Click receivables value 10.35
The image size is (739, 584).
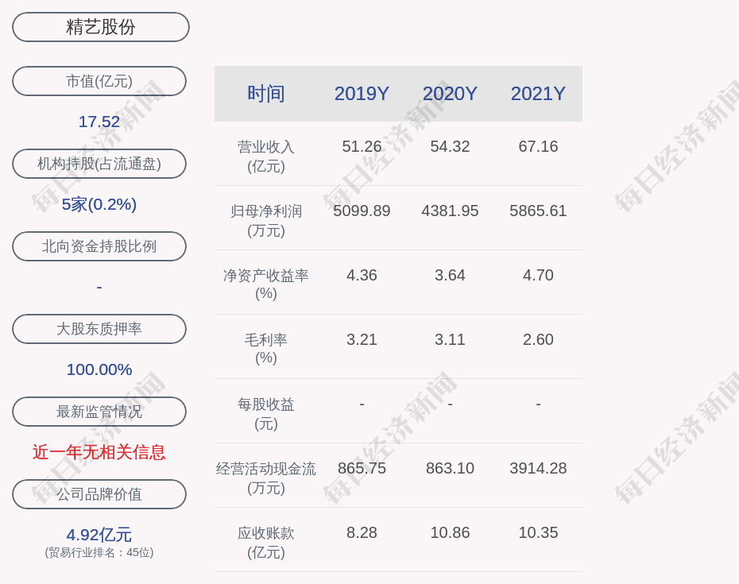[x=538, y=533]
